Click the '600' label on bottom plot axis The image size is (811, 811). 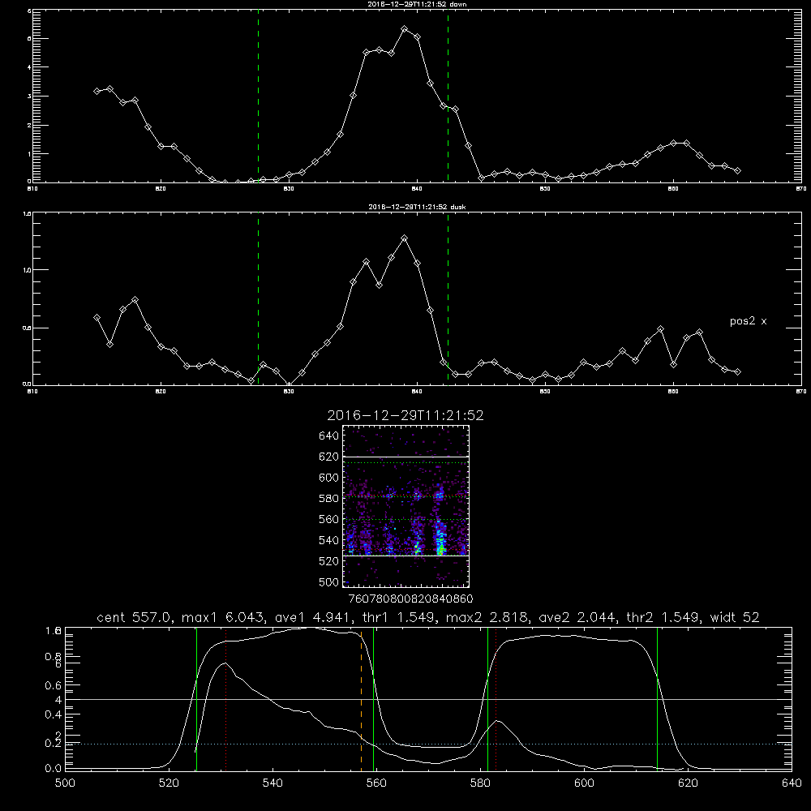(585, 783)
